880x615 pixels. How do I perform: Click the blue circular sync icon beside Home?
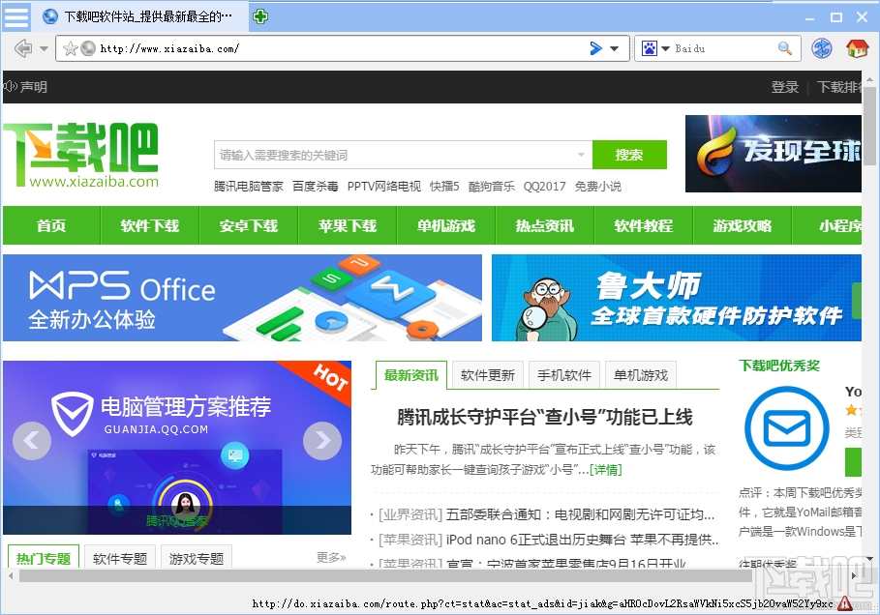click(x=823, y=47)
